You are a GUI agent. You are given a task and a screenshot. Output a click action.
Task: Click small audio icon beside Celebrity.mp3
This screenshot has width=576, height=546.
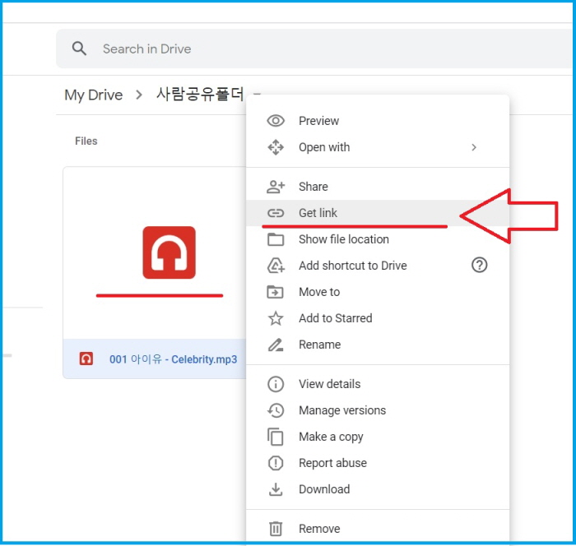click(x=86, y=359)
